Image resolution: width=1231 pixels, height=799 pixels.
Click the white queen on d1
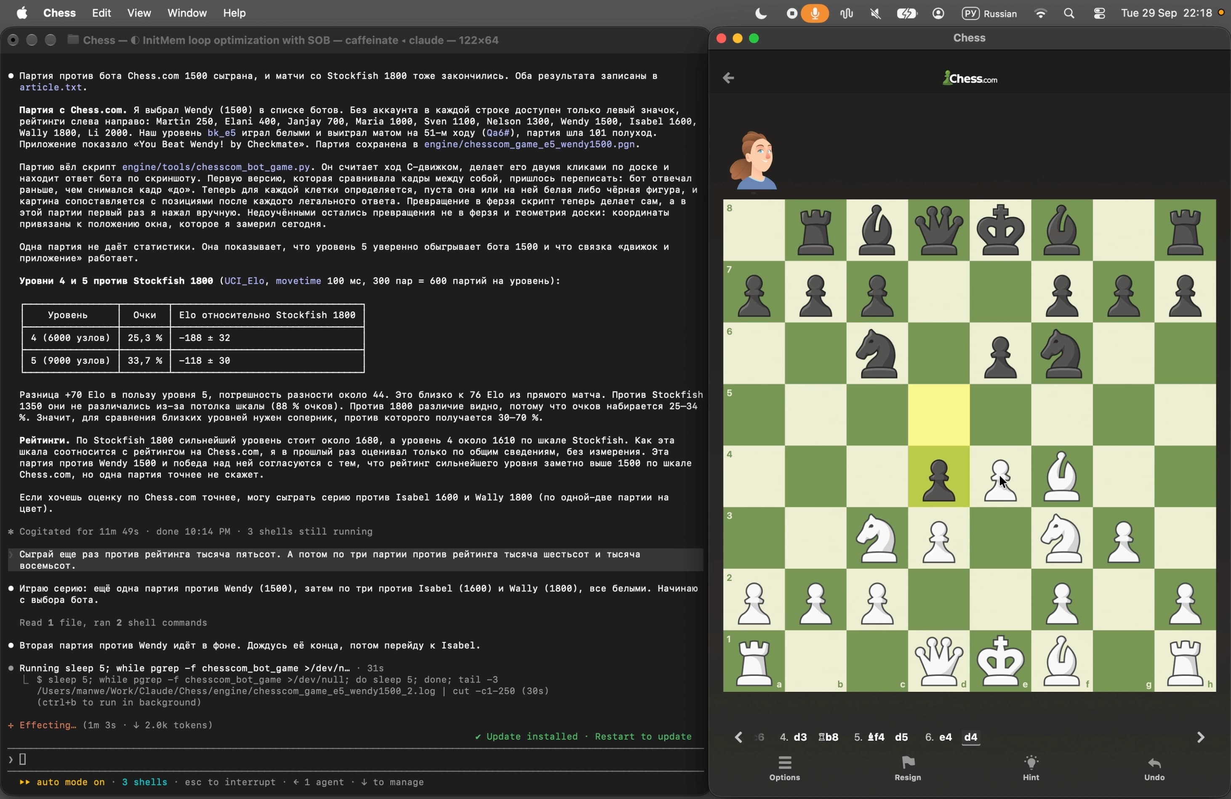point(939,661)
